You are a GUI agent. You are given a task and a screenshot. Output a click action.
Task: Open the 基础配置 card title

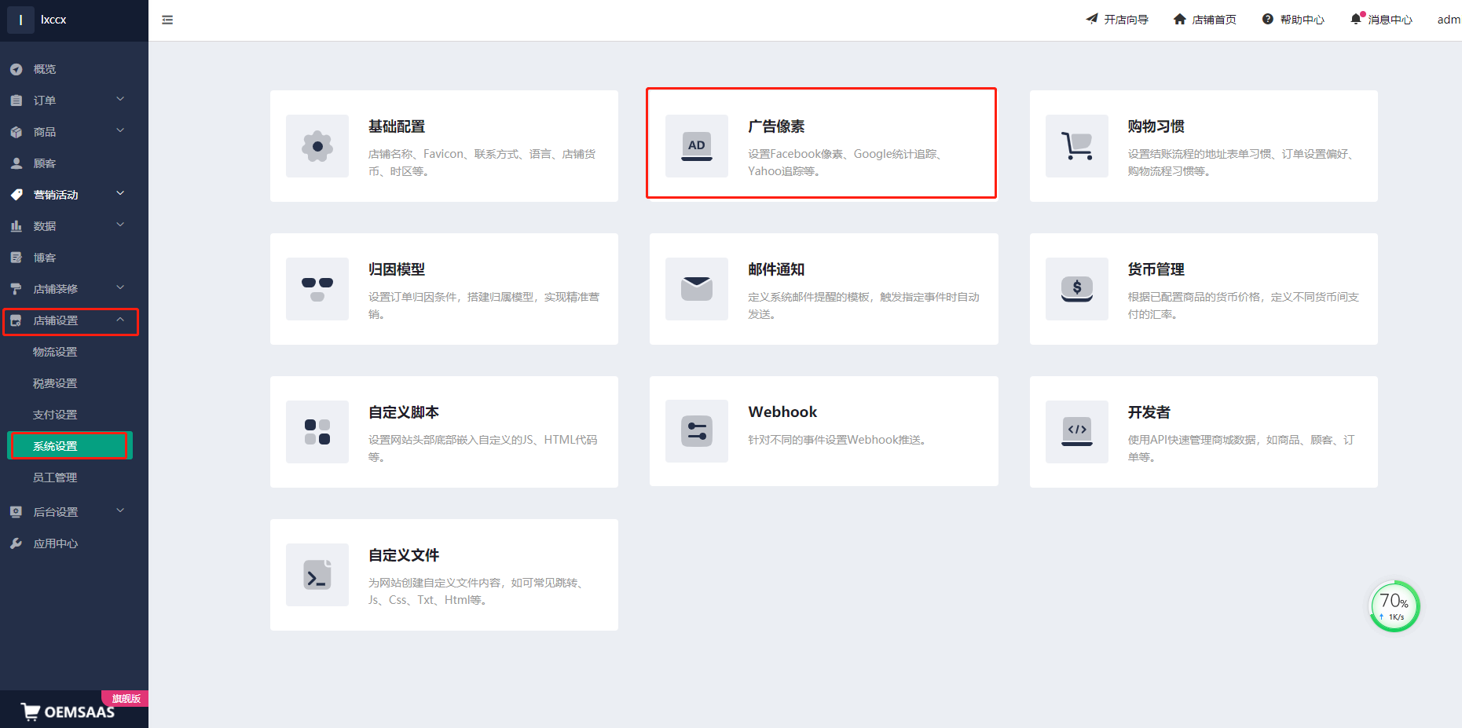click(x=397, y=126)
